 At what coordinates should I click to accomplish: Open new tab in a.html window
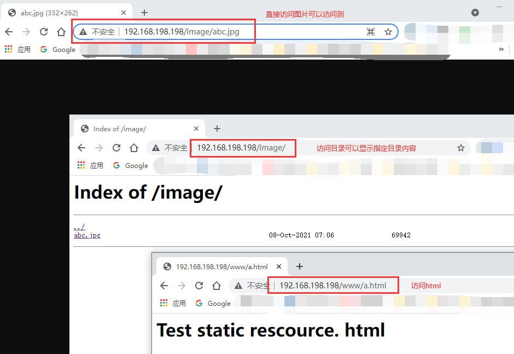click(300, 266)
